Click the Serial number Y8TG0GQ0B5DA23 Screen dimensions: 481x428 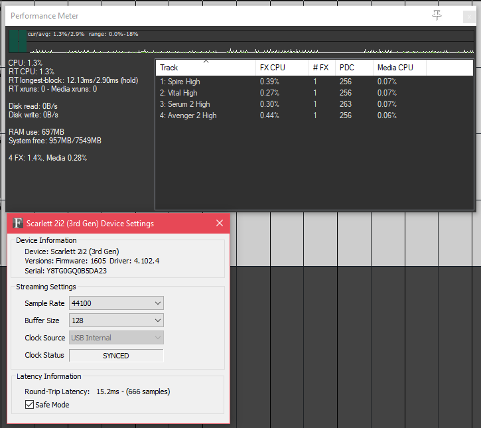pyautogui.click(x=77, y=271)
